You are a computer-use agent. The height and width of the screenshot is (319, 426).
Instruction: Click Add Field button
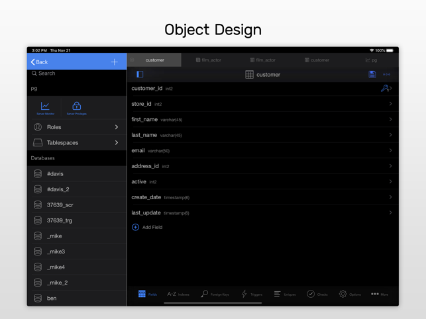pyautogui.click(x=147, y=228)
